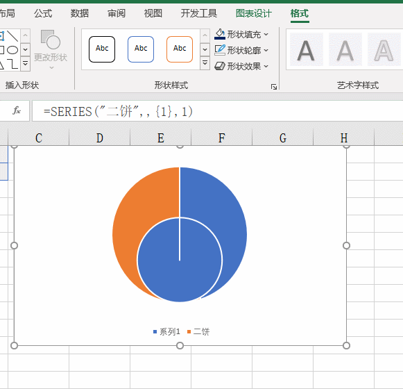Click the 形状填充 paint bucket icon
403x389 pixels.
pos(220,34)
